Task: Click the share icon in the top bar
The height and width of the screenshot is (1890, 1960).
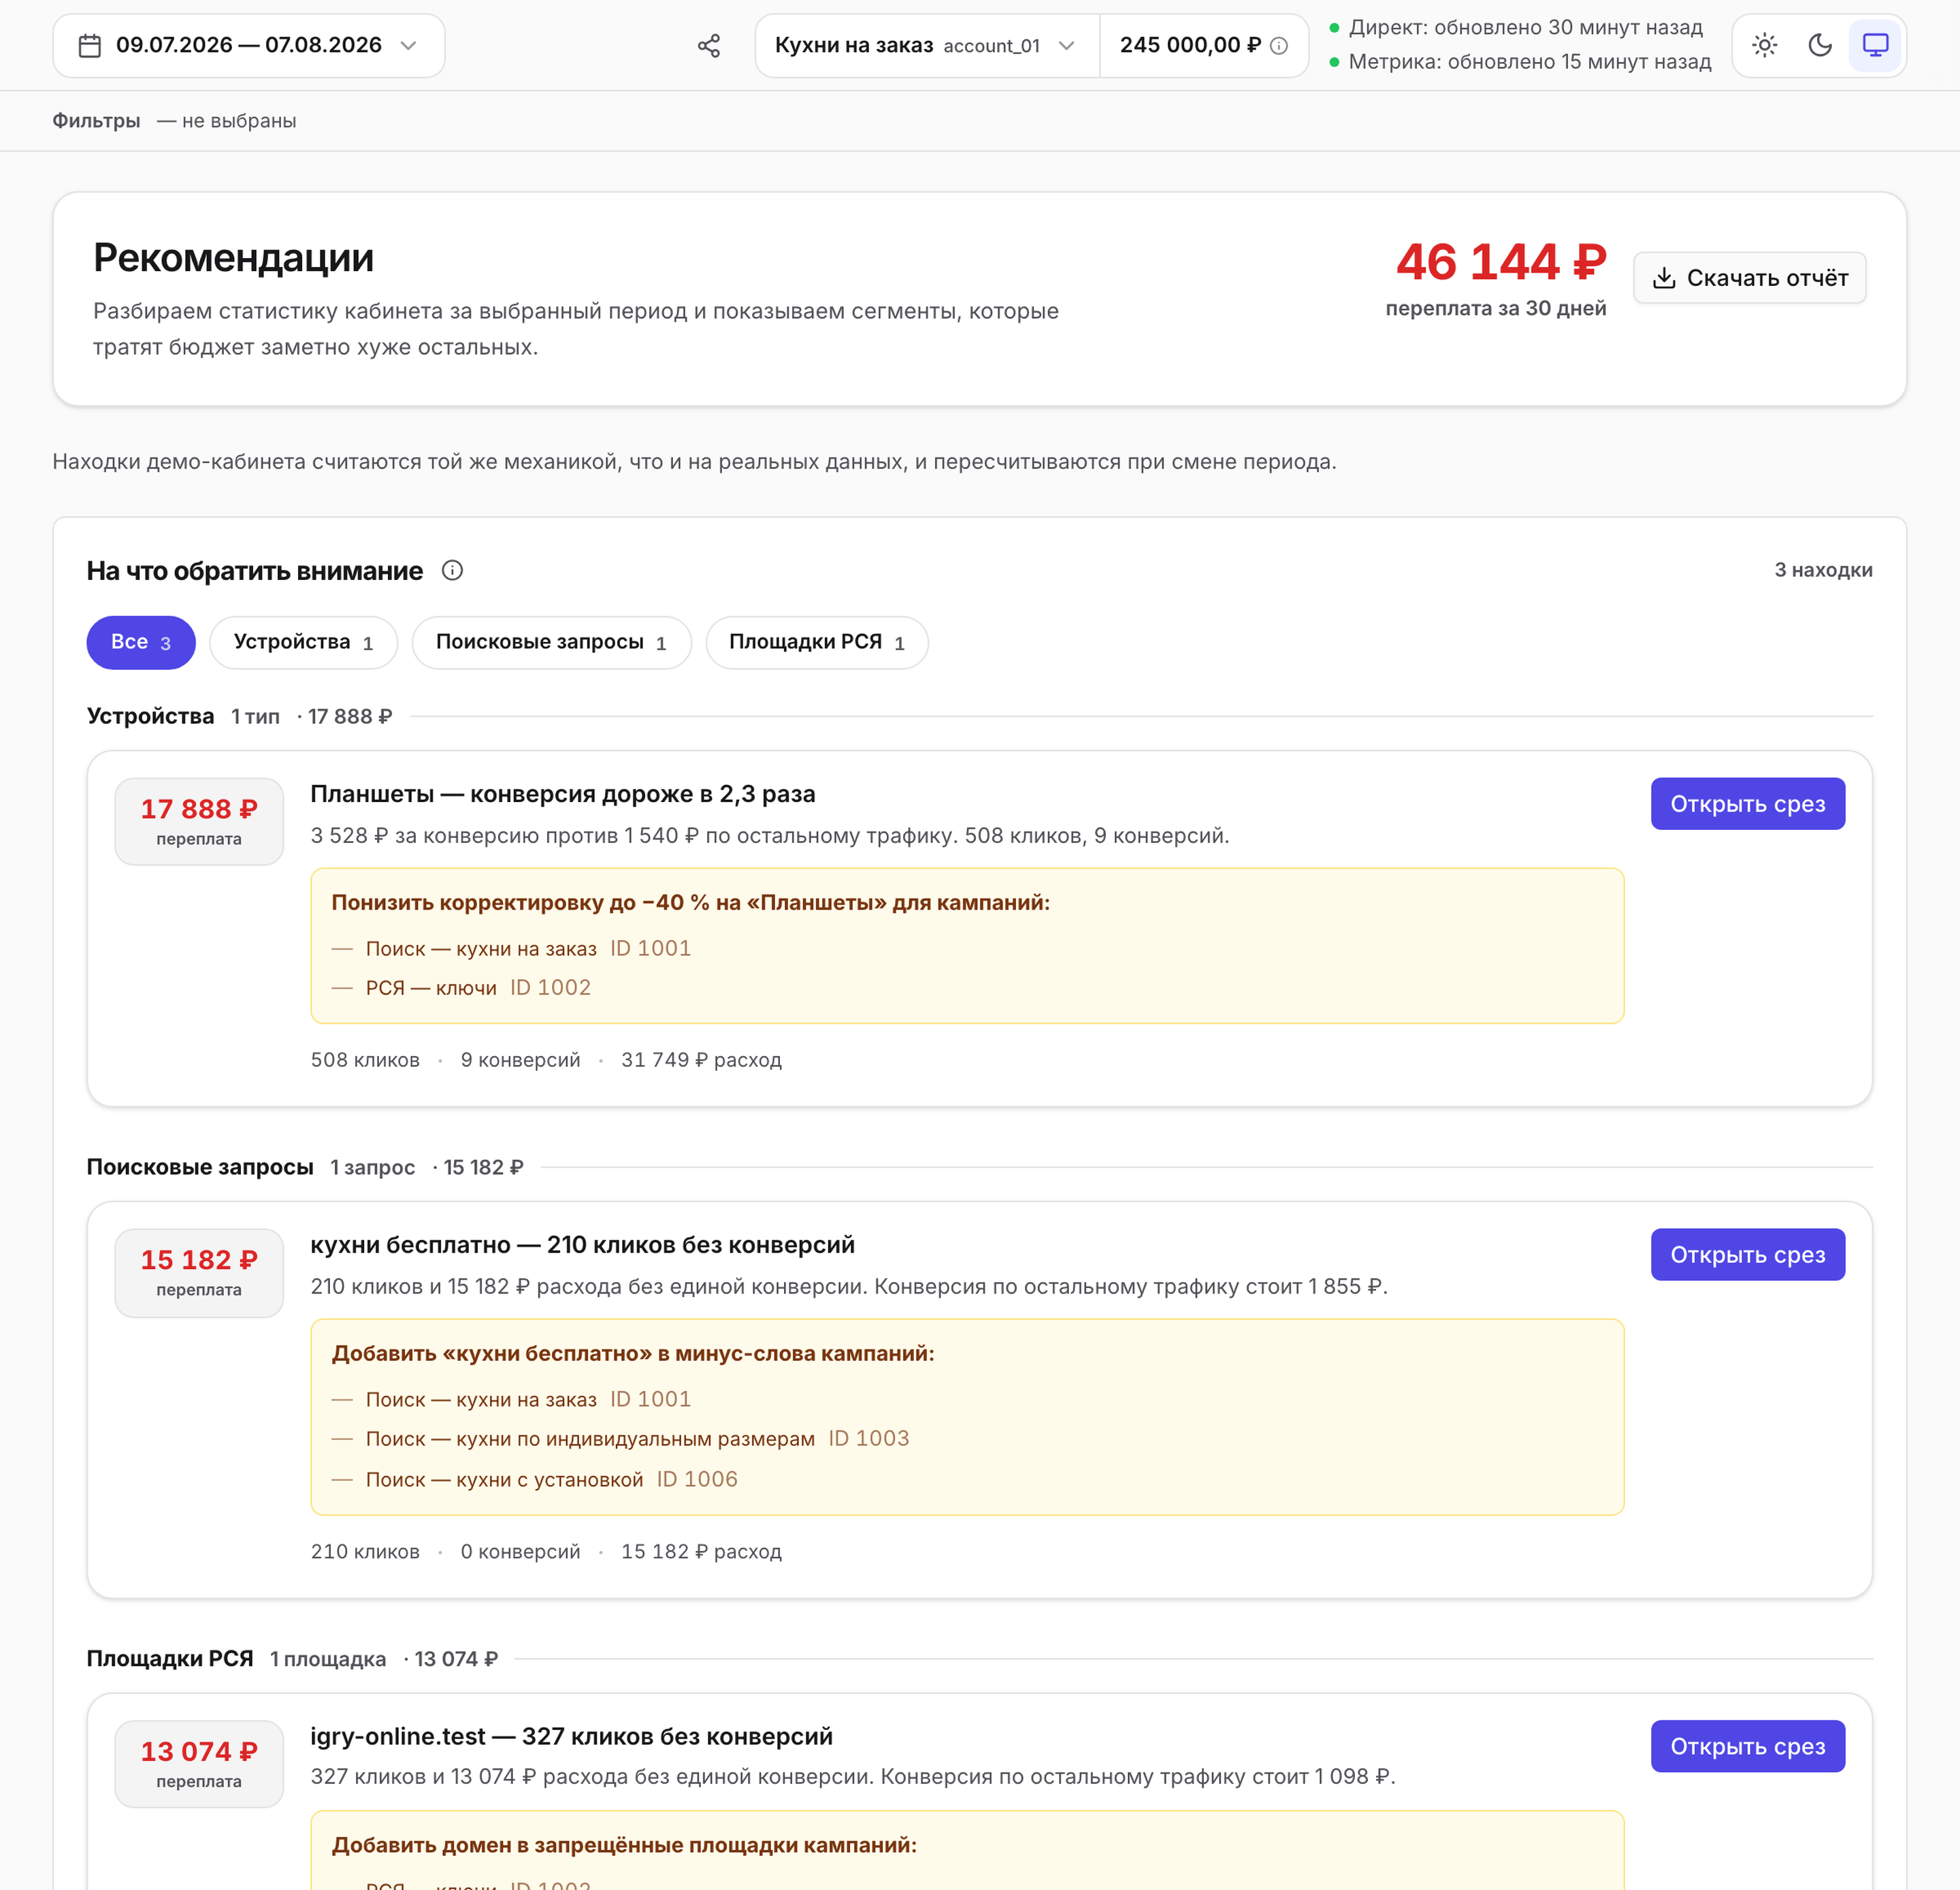Action: click(x=709, y=46)
